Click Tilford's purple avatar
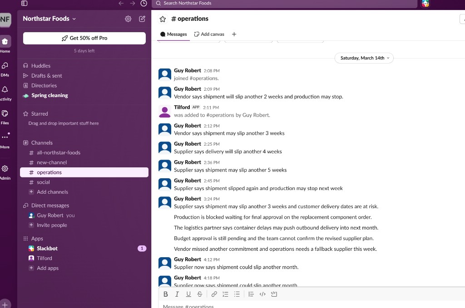The width and height of the screenshot is (465, 308). point(164,111)
